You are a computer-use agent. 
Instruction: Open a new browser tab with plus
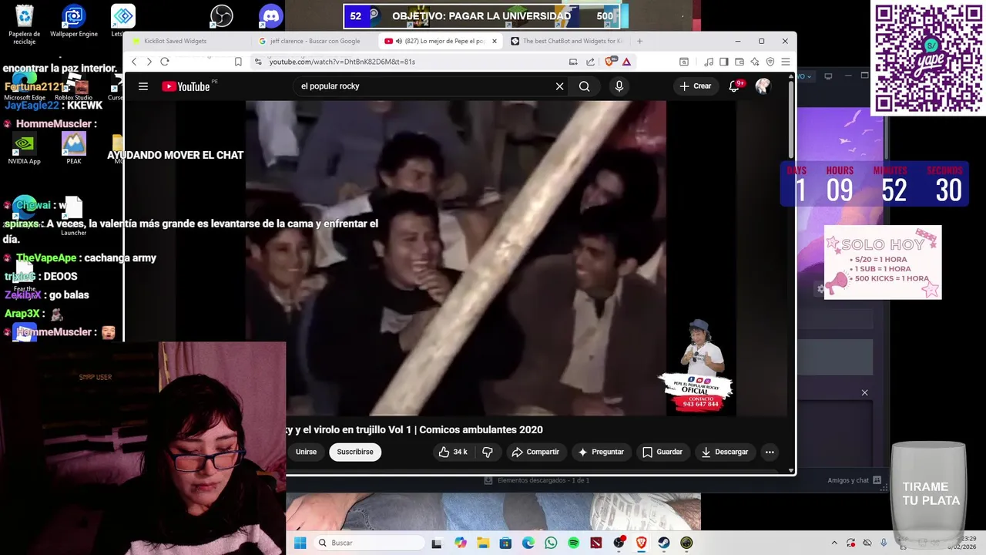coord(639,41)
